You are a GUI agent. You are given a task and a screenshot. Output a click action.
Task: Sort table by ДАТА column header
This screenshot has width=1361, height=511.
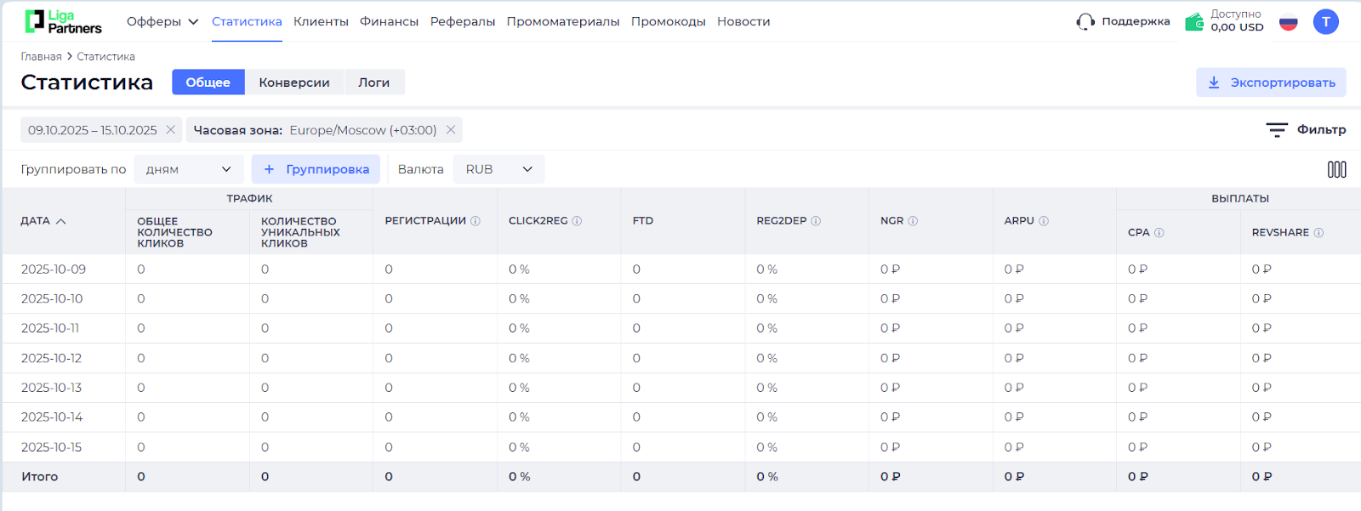coord(43,221)
